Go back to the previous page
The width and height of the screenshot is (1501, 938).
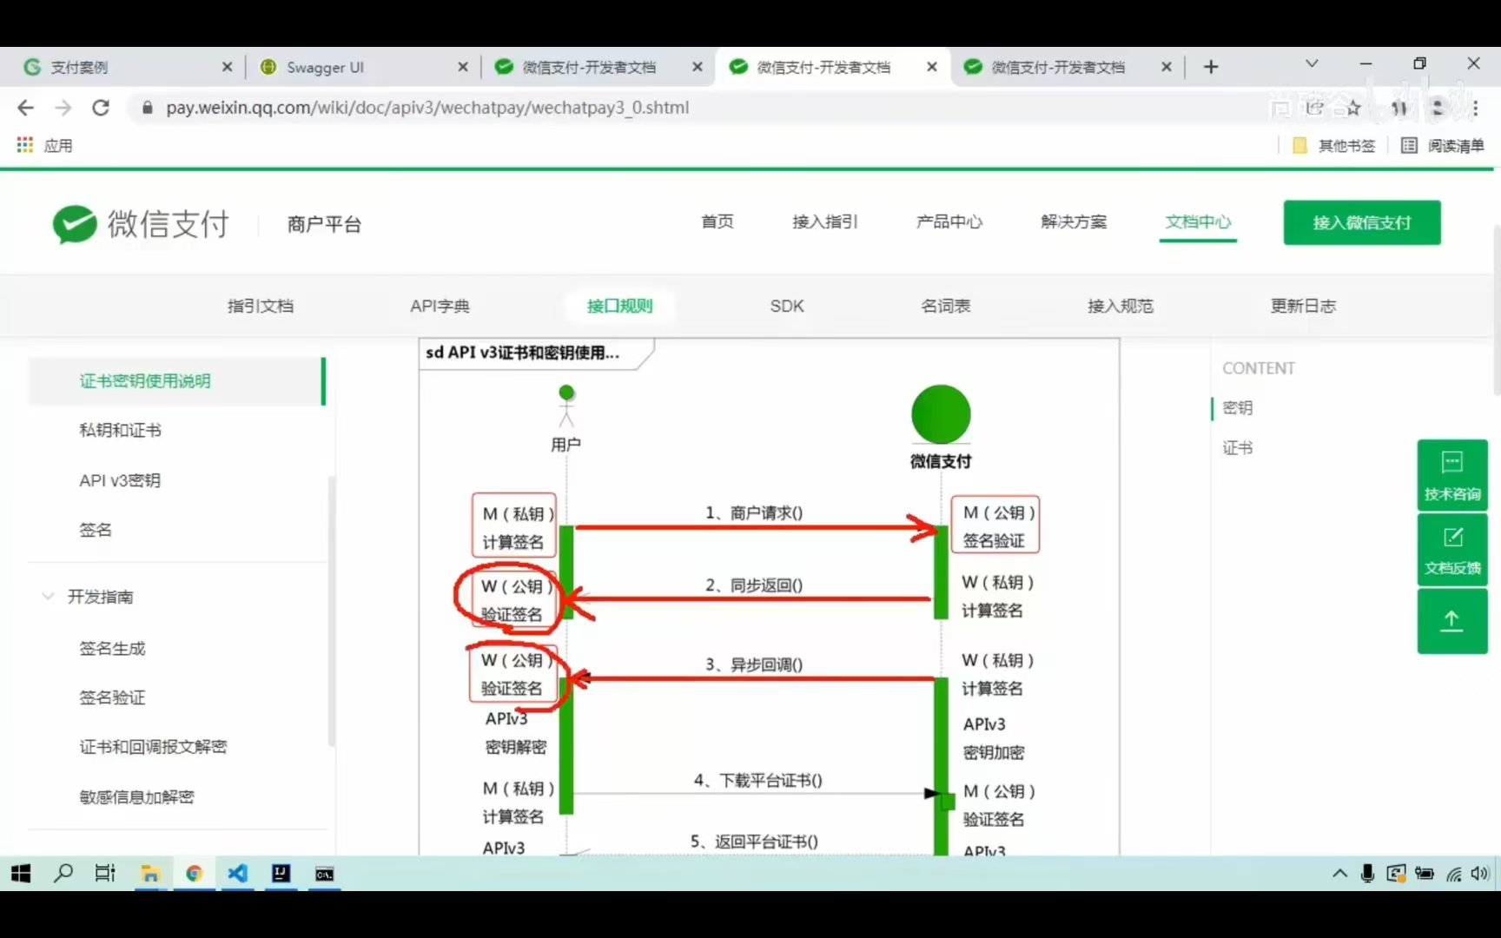click(x=26, y=108)
